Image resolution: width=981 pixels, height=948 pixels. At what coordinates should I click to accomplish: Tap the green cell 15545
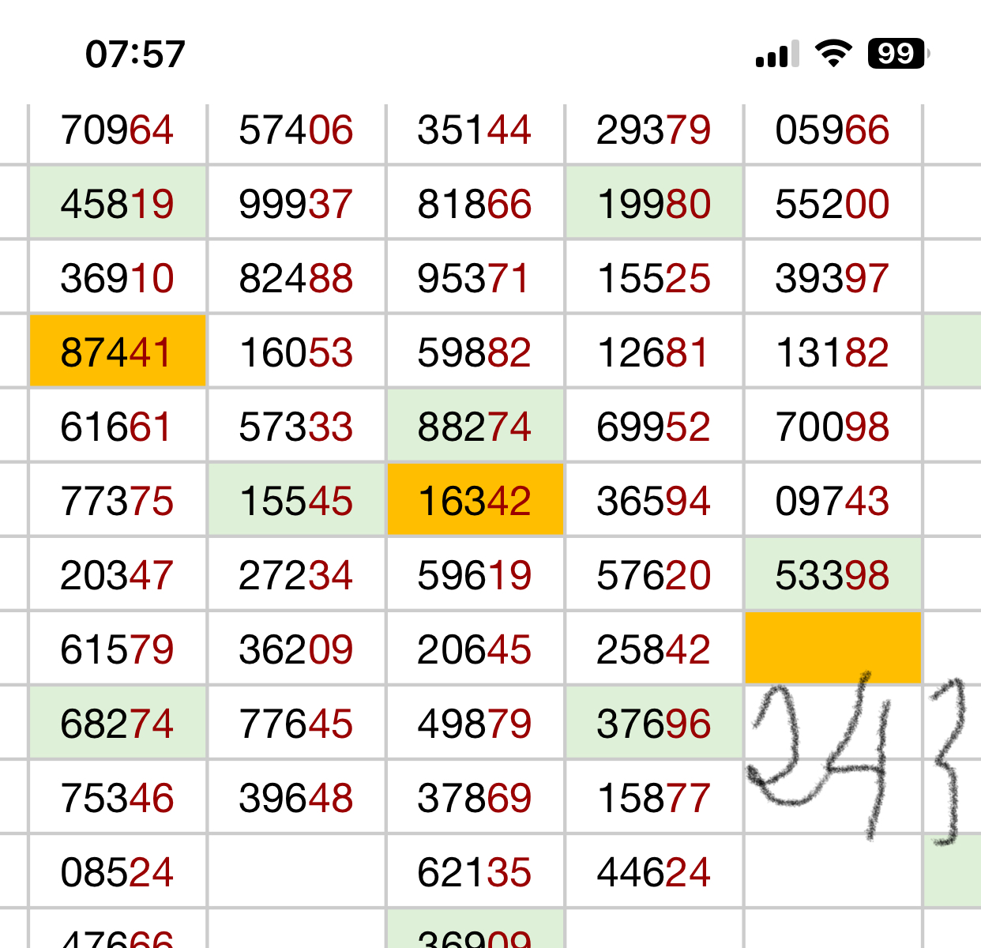pyautogui.click(x=296, y=501)
